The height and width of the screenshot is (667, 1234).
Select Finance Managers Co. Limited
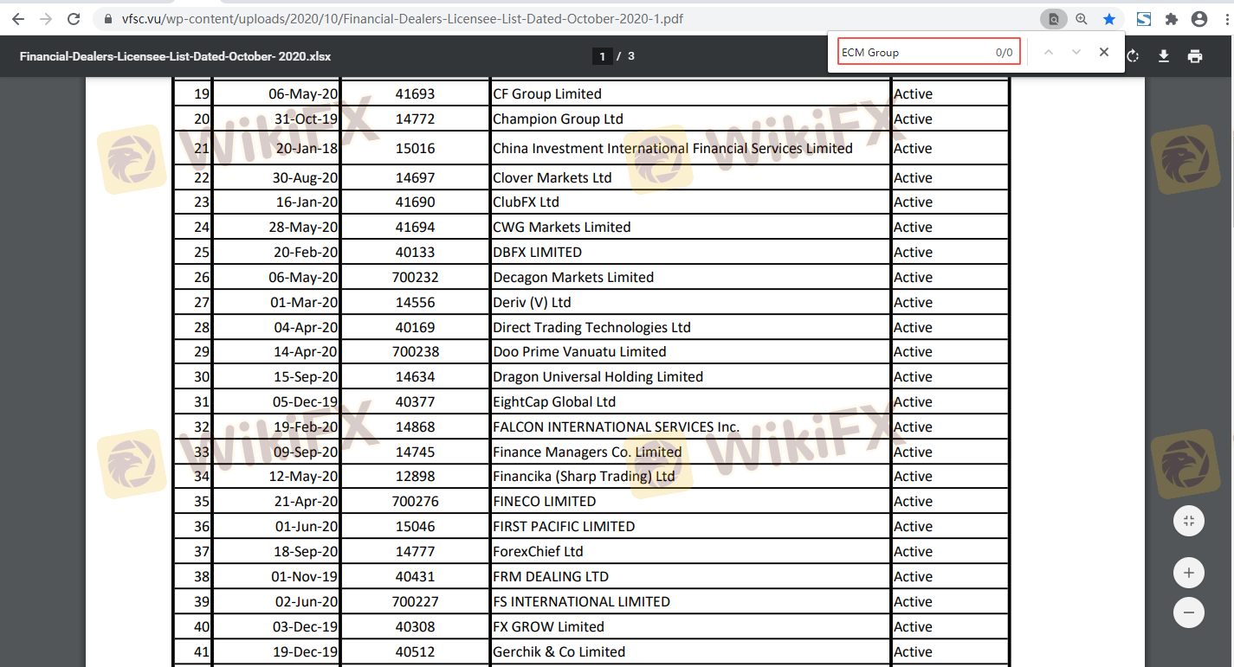coord(587,452)
